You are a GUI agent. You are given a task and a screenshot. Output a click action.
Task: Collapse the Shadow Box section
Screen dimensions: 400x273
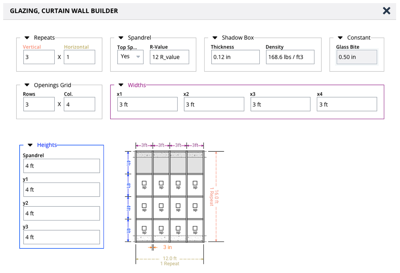tap(215, 38)
